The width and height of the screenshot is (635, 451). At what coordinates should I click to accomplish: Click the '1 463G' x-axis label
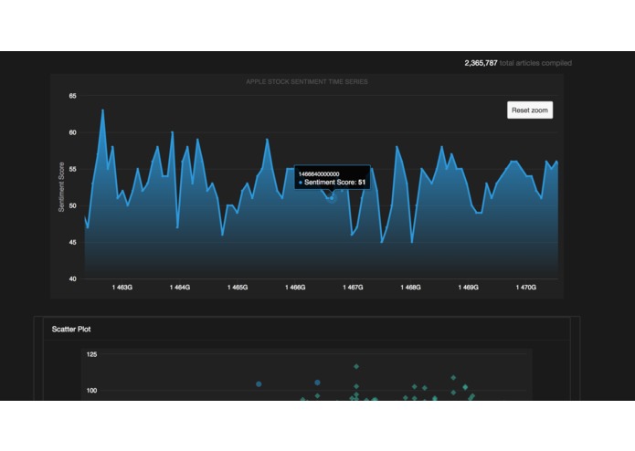pos(122,288)
